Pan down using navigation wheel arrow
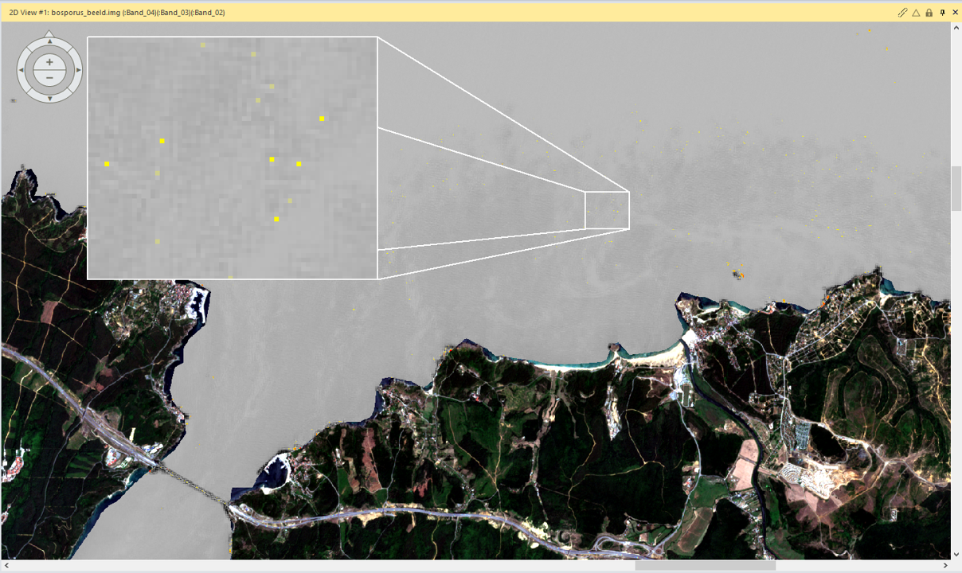962x573 pixels. 49,98
